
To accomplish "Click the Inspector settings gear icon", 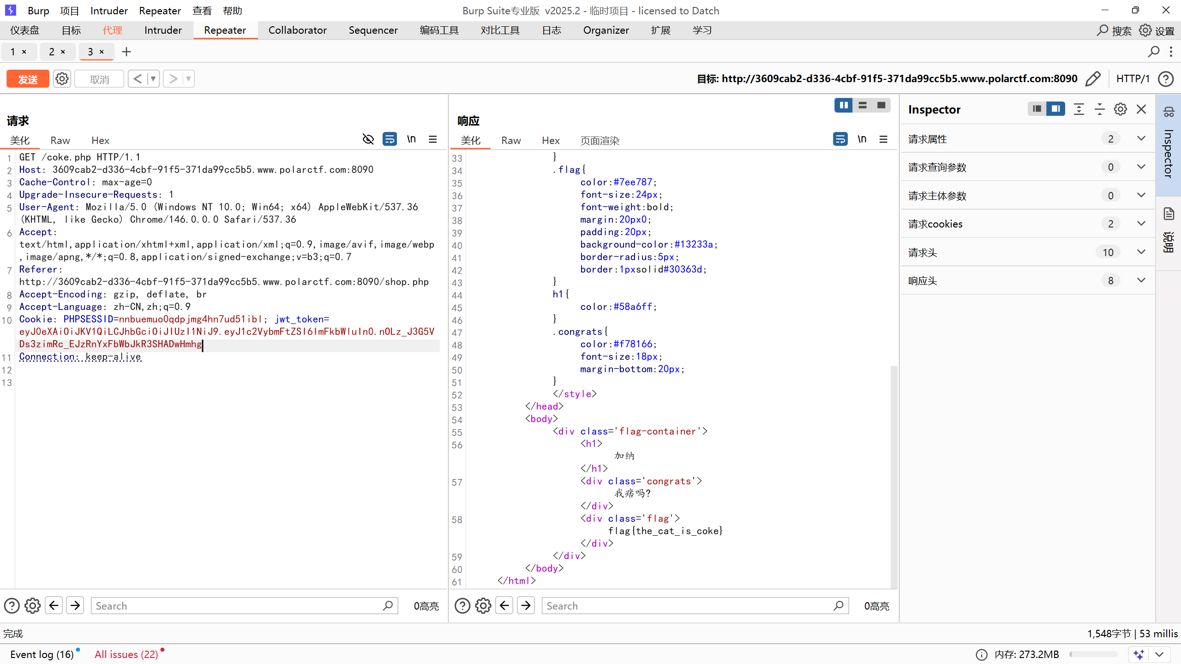I will (1121, 109).
